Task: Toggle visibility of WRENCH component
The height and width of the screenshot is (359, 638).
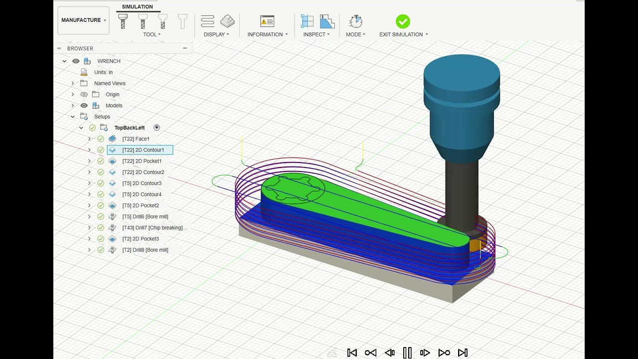Action: point(76,61)
